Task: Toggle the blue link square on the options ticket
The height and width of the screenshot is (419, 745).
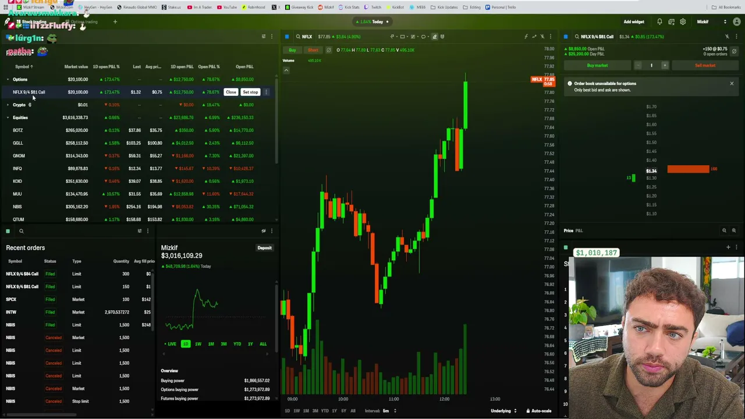Action: (566, 37)
